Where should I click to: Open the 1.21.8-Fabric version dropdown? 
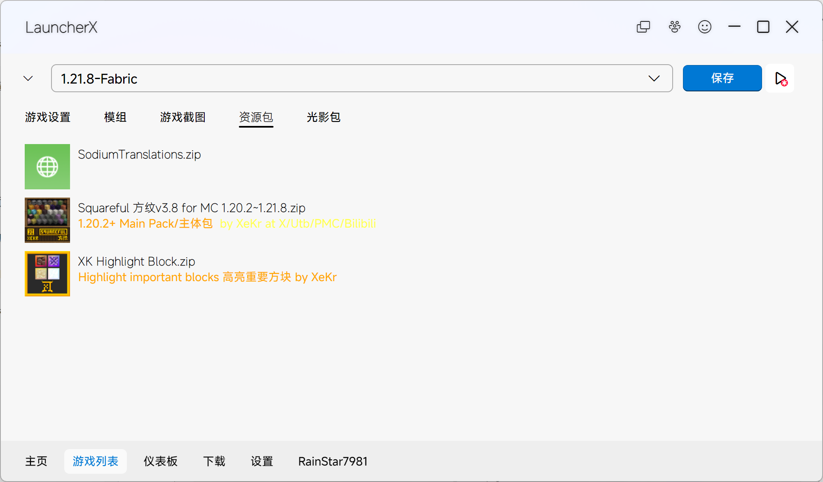(654, 78)
